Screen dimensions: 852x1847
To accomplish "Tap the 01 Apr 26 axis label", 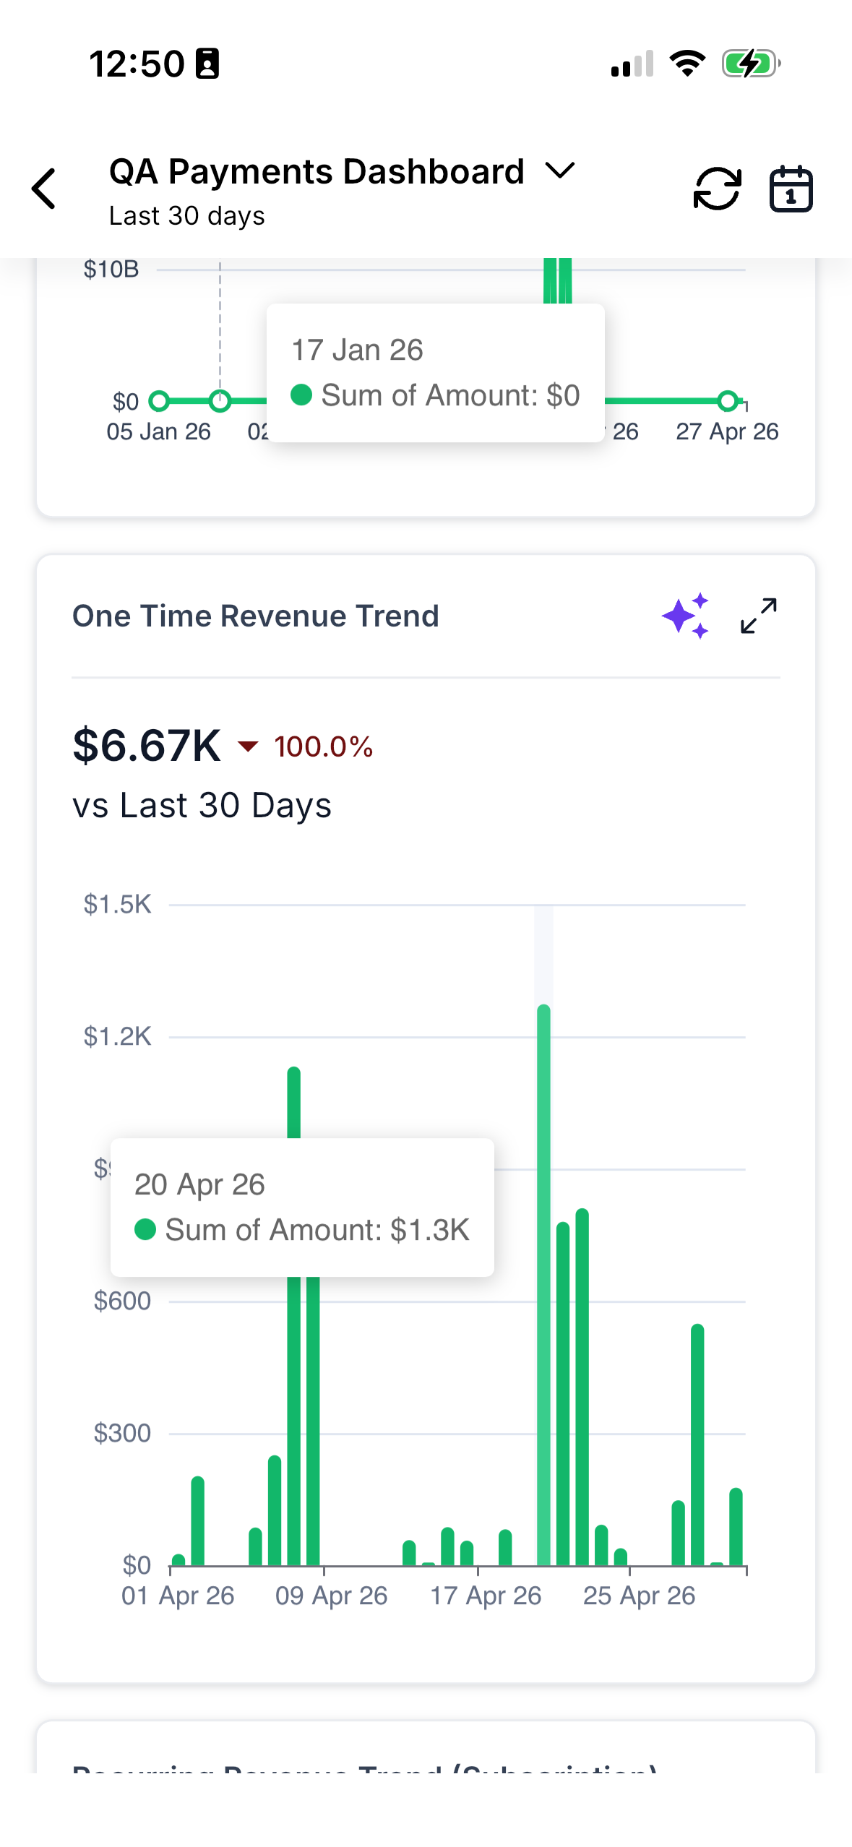I will (x=178, y=1596).
